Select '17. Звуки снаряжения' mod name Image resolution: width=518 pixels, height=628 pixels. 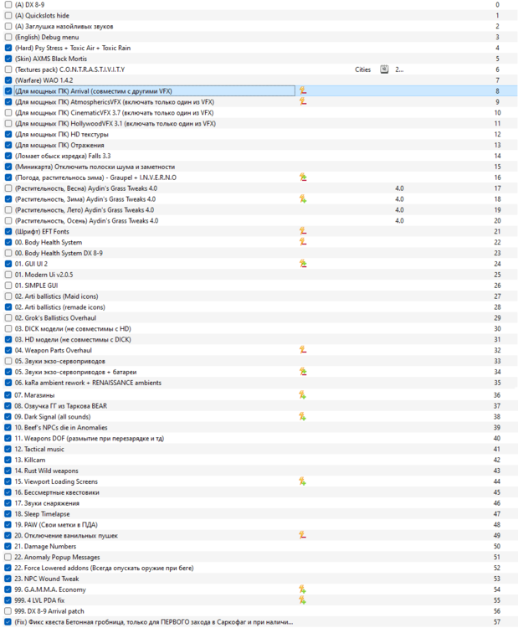47,503
